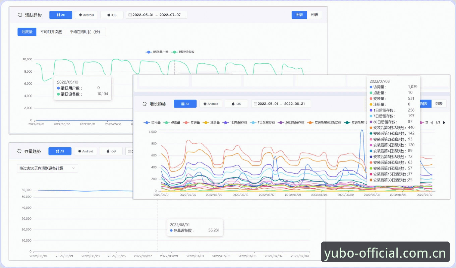Filter 存量趋势 by iOS
Viewport: 456px width, 268px height.
point(111,151)
